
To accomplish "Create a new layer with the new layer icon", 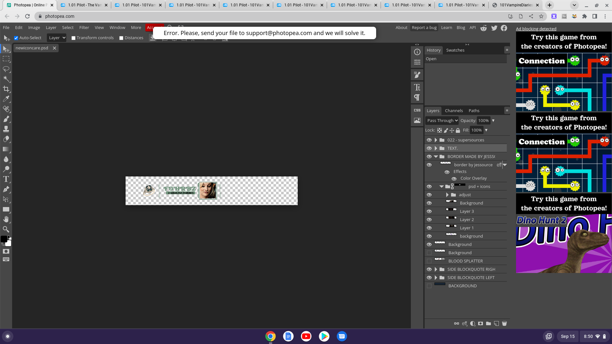I will point(496,323).
